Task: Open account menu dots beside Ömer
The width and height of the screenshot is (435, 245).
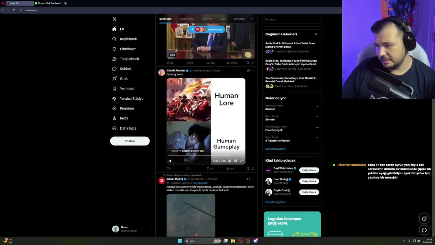Action: 150,229
